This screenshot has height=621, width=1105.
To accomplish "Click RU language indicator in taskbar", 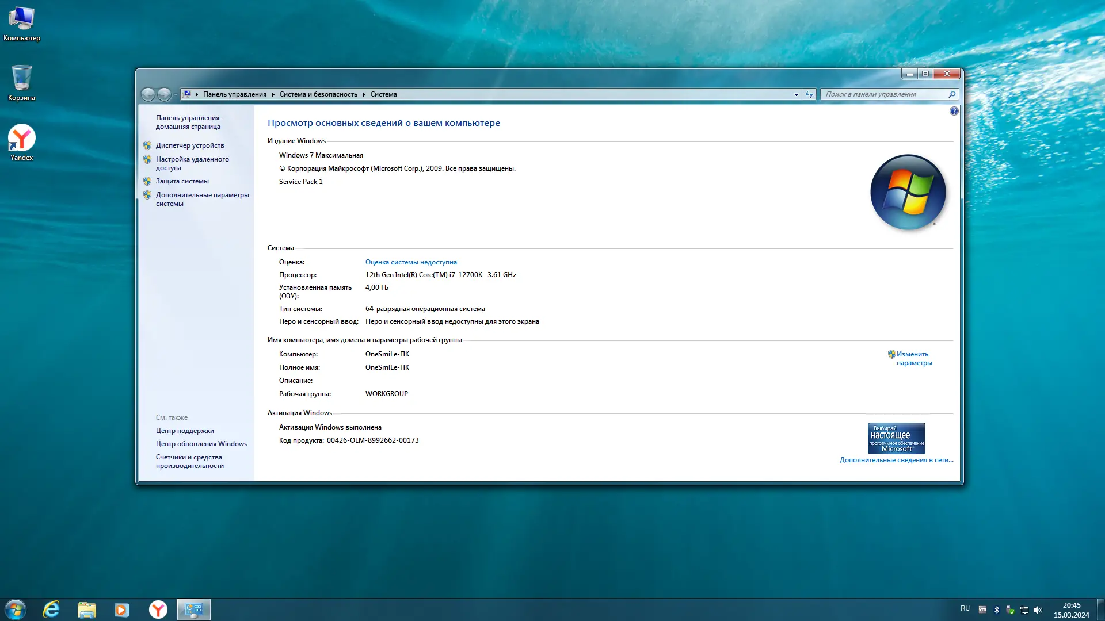I will click(965, 608).
